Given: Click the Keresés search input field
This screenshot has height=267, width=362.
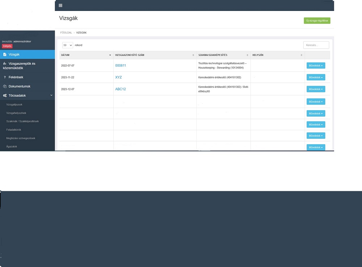Looking at the screenshot, I should [316, 45].
